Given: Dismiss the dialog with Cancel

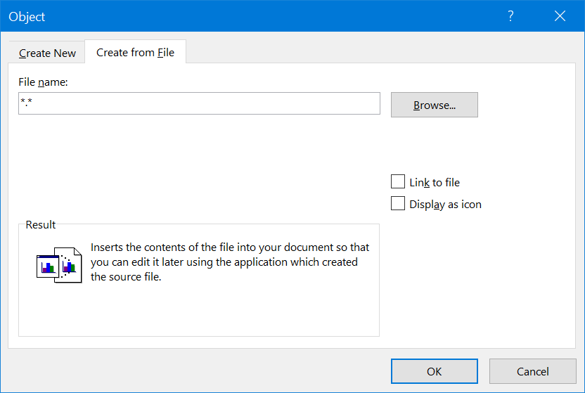Looking at the screenshot, I should 532,371.
